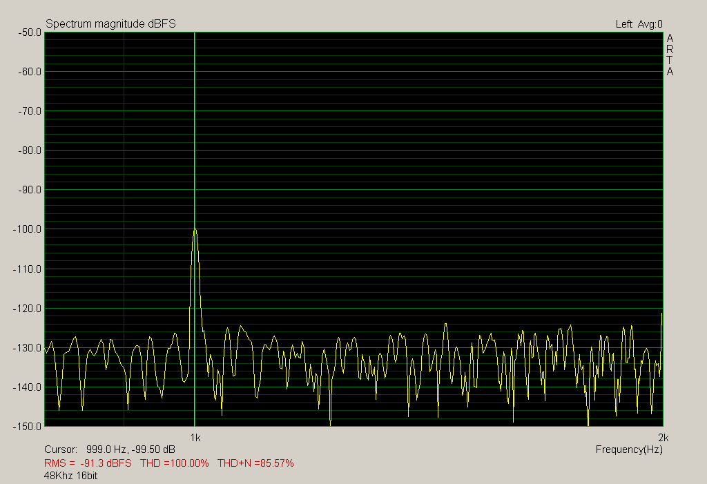
Task: Click the -110.0 axis label
Action: 27,269
